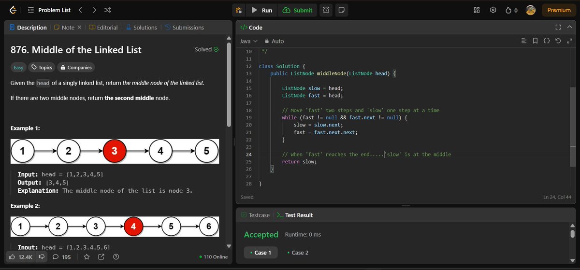
Task: Click the "return slow;" code line
Action: tap(299, 162)
